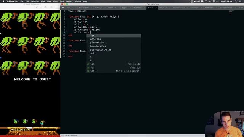The height and width of the screenshot is (137, 244).
Task: Choose self autocomplete suggestion
Action: point(114,53)
